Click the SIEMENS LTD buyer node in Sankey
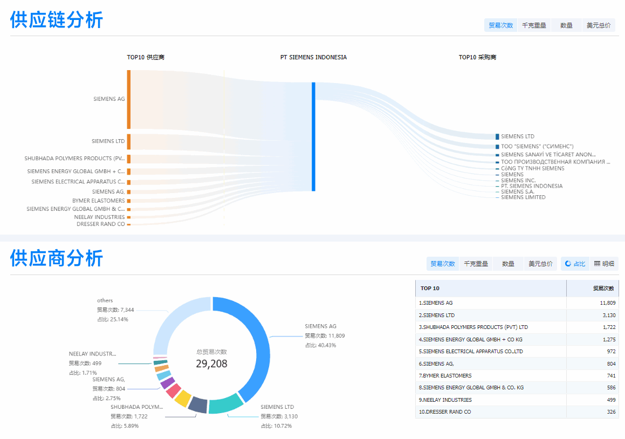This screenshot has height=439, width=625. point(497,137)
